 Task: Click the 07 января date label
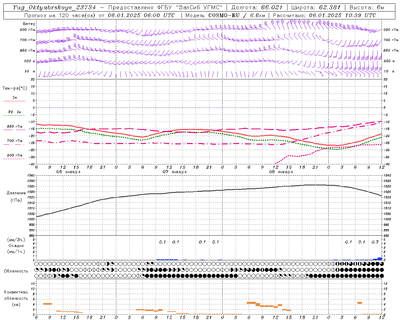coord(174,172)
